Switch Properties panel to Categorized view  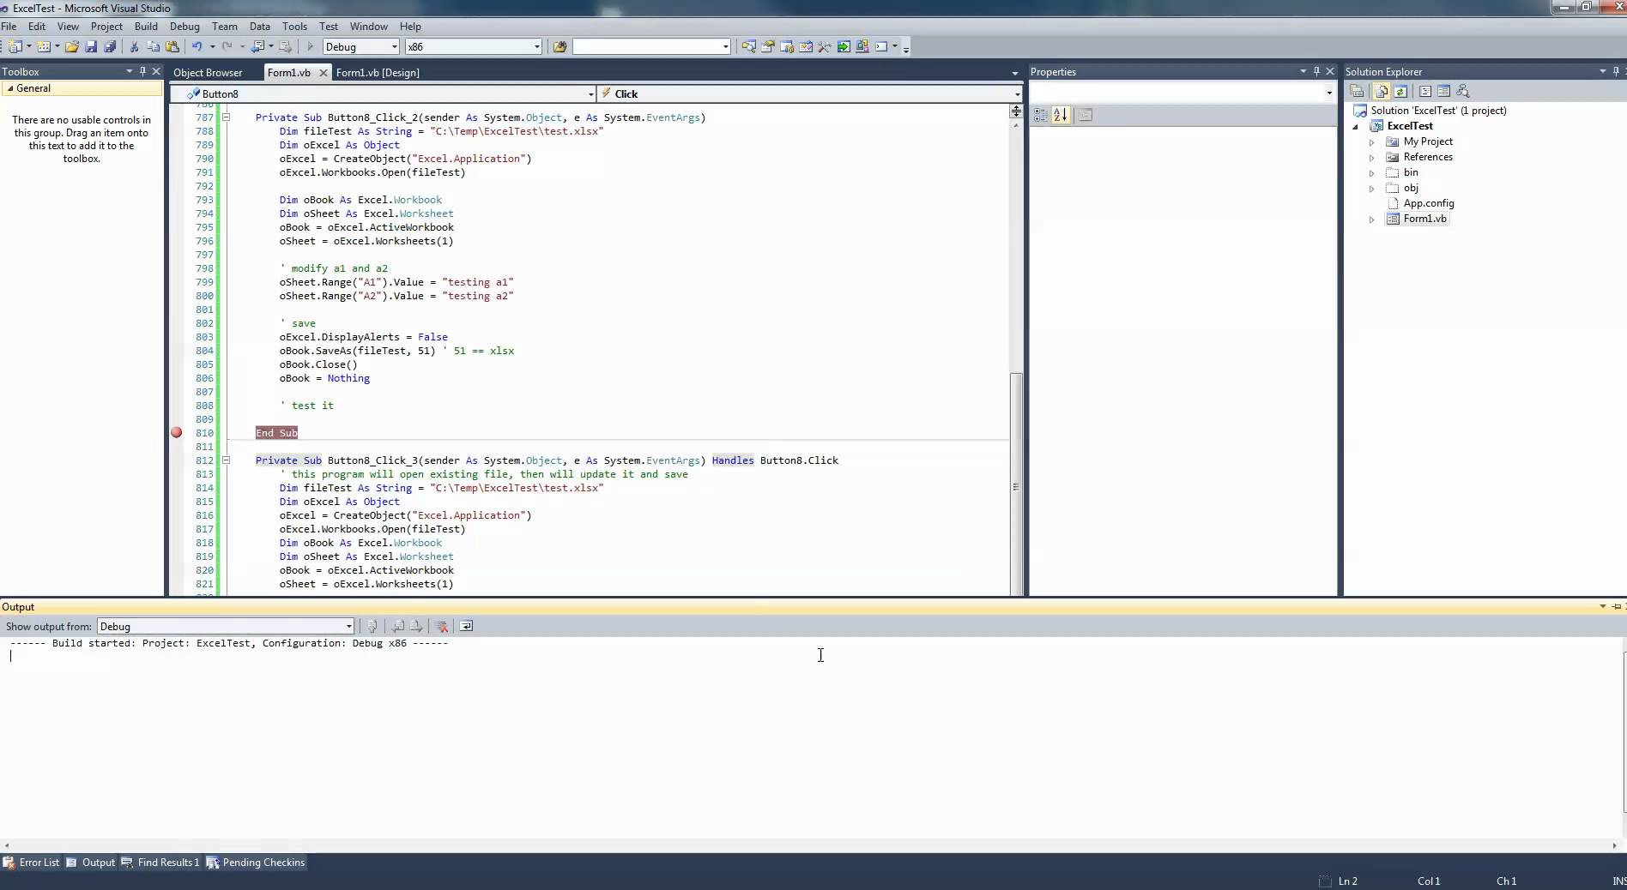[1041, 114]
